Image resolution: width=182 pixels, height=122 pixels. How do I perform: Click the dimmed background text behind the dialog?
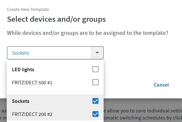pyautogui.click(x=143, y=114)
